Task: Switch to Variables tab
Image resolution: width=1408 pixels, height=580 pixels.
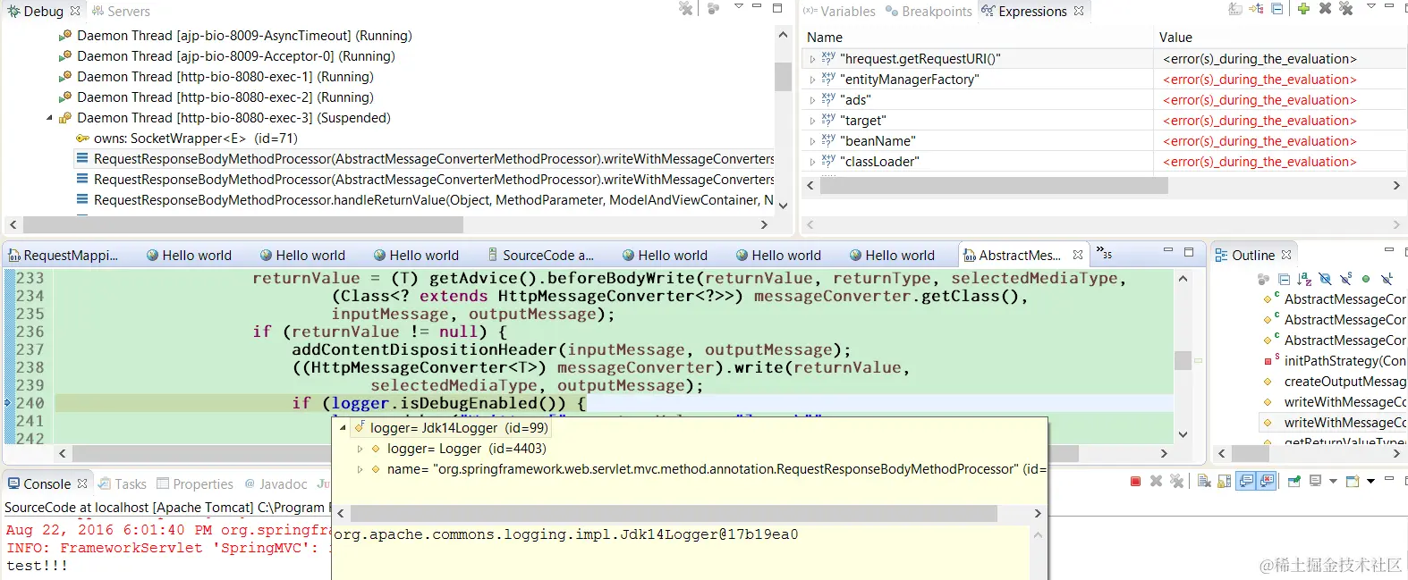Action: 839,11
